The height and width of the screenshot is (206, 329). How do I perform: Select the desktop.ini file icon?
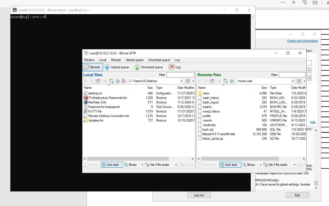(x=86, y=93)
